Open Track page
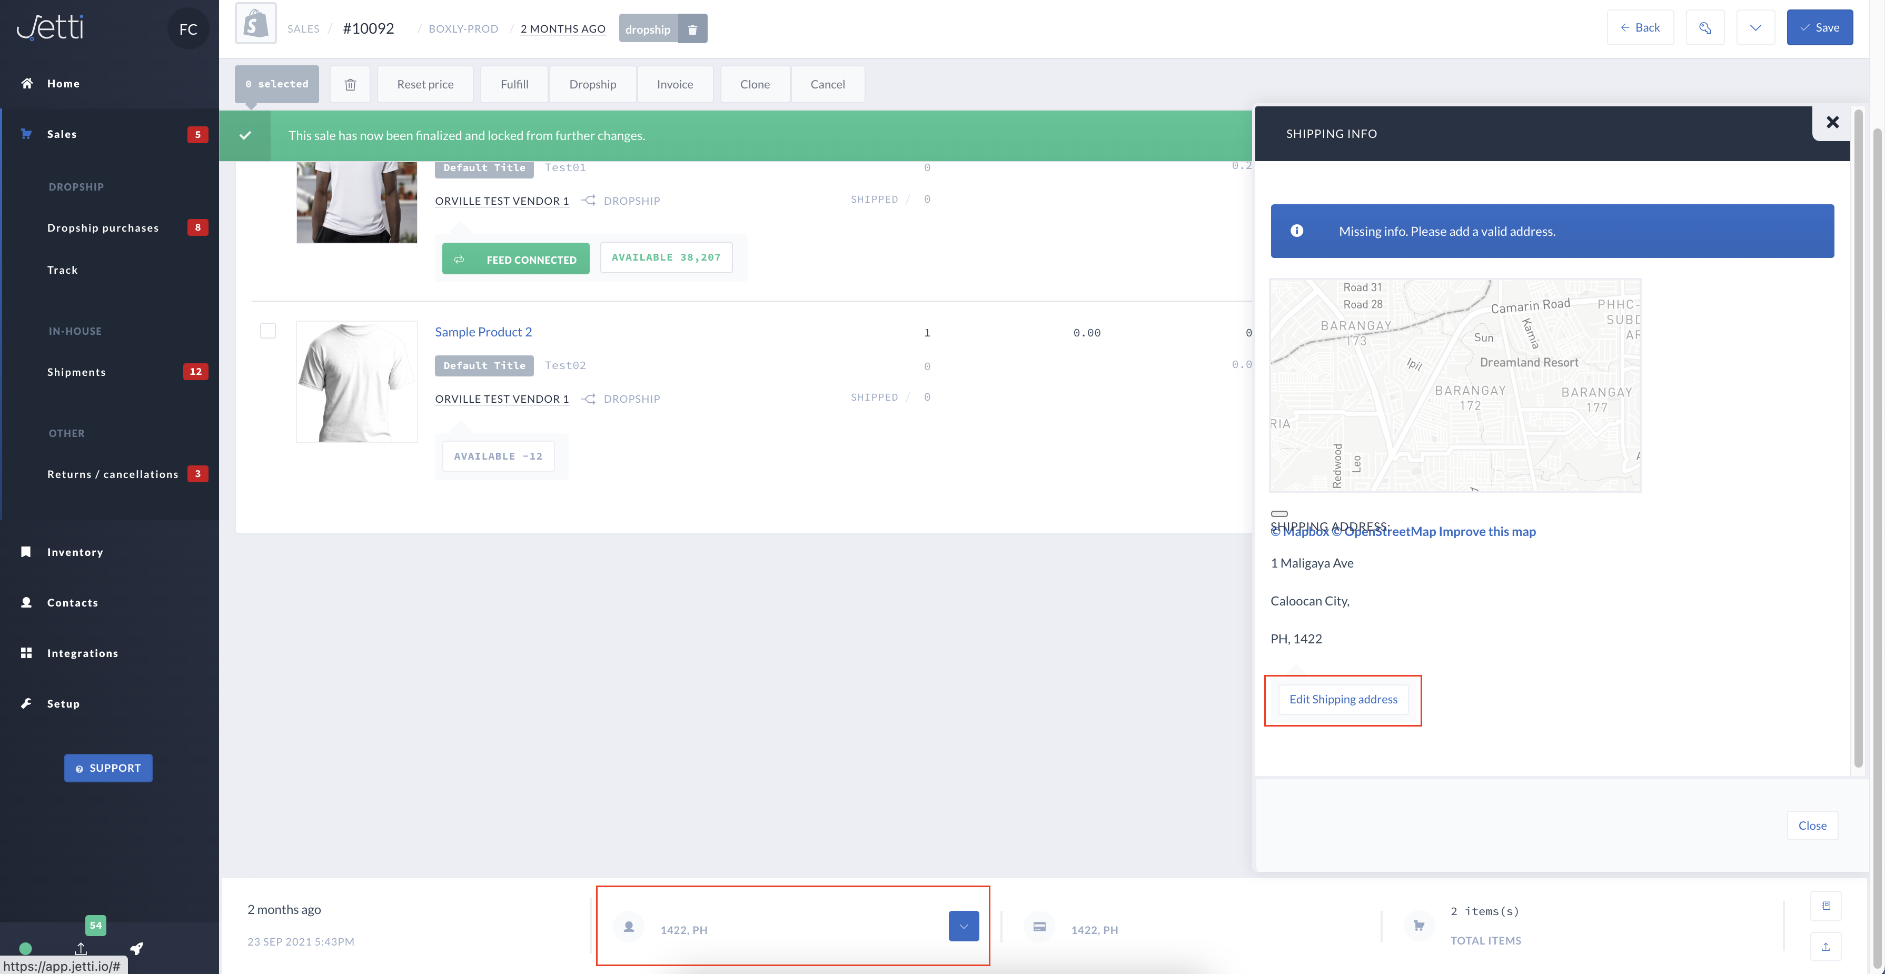This screenshot has height=974, width=1885. pos(63,270)
